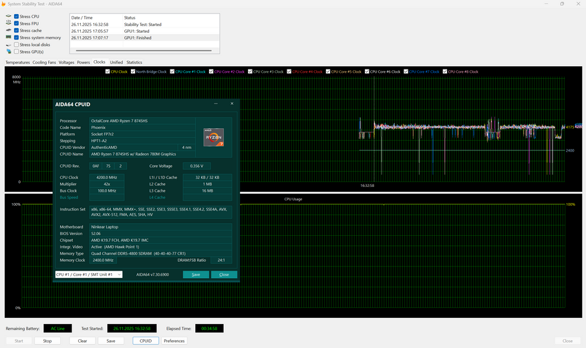Click the cache chip icon beside Stress cache
Screen dimensions: 586x348
click(x=9, y=31)
